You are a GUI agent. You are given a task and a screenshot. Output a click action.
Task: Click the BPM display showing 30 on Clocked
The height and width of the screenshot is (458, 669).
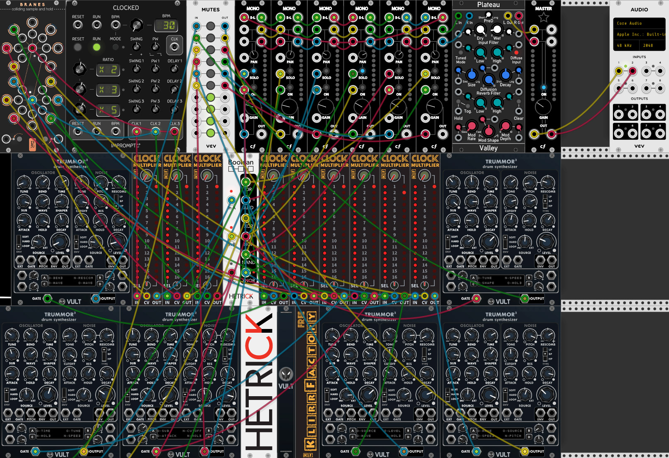166,26
